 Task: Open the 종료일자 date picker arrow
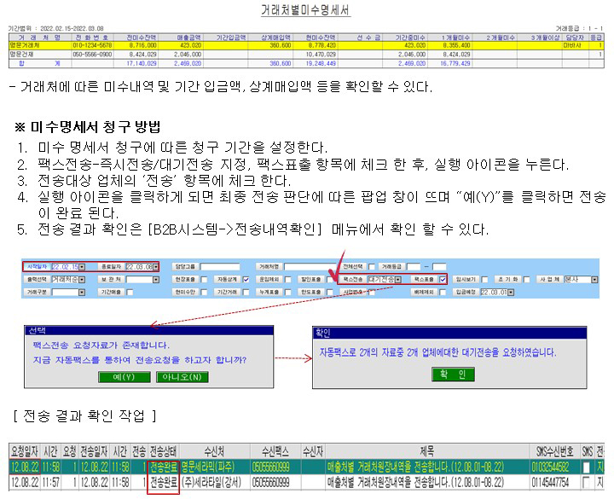pyautogui.click(x=155, y=267)
